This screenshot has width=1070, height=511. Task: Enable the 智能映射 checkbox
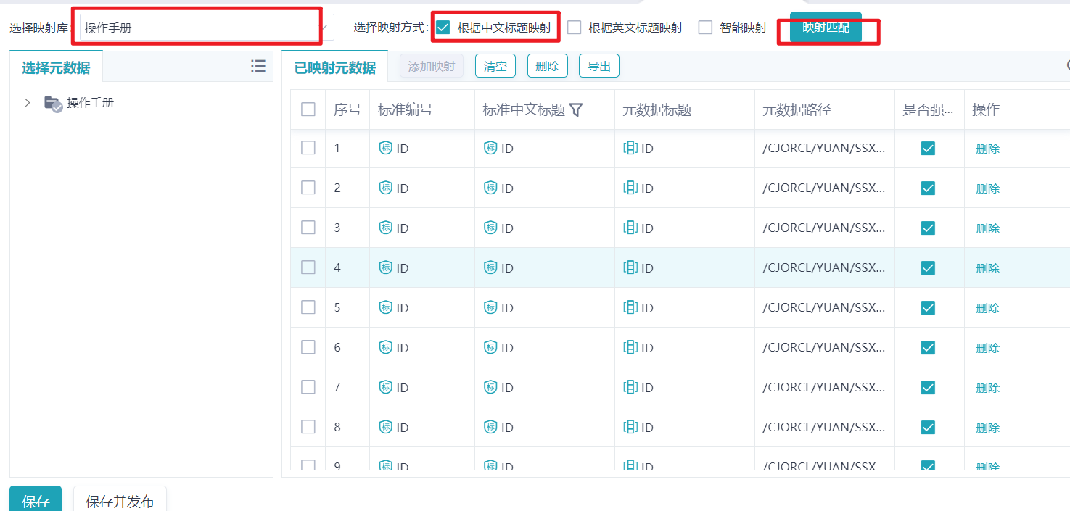tap(705, 28)
